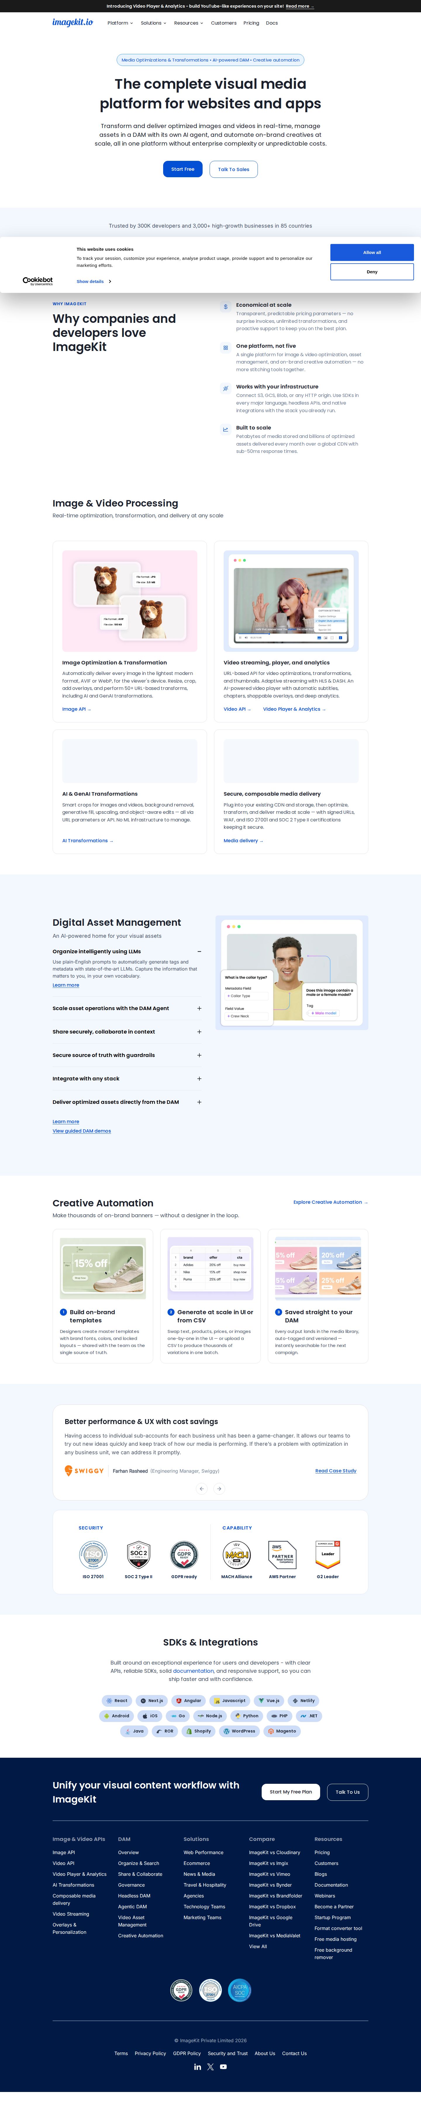421x2116 pixels.
Task: Follow the Read more link in top banner
Action: pos(300,6)
